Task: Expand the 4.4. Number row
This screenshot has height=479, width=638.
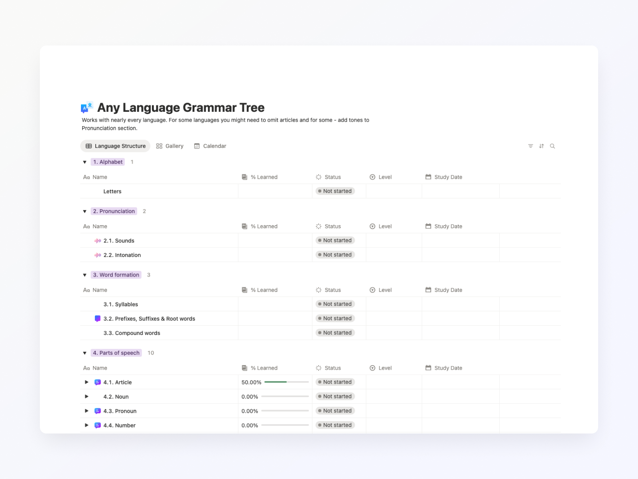Action: coord(87,426)
